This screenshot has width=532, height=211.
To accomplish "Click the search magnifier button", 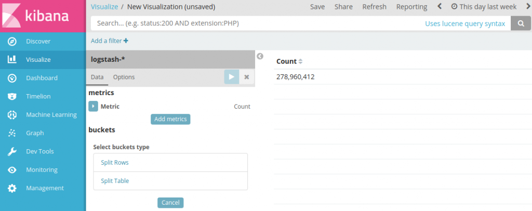I will pyautogui.click(x=521, y=23).
